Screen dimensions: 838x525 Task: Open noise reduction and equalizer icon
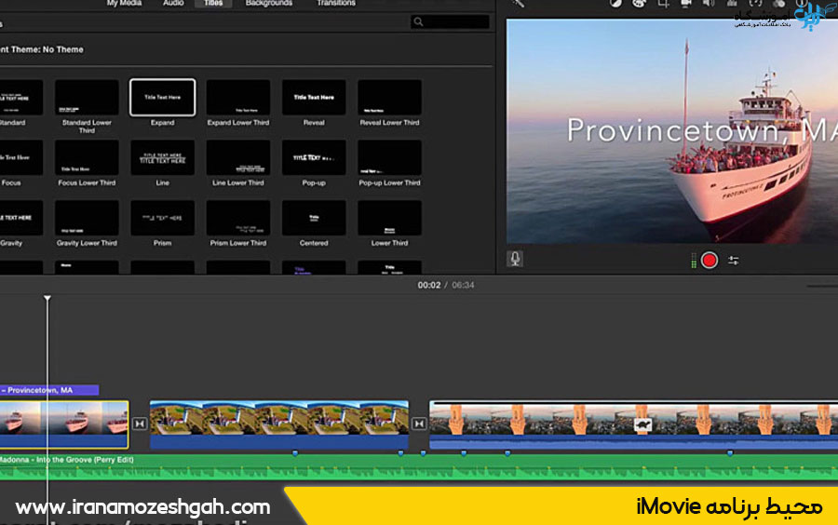(732, 3)
